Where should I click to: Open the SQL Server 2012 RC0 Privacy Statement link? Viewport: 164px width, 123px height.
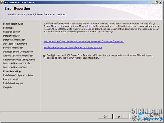83,42
